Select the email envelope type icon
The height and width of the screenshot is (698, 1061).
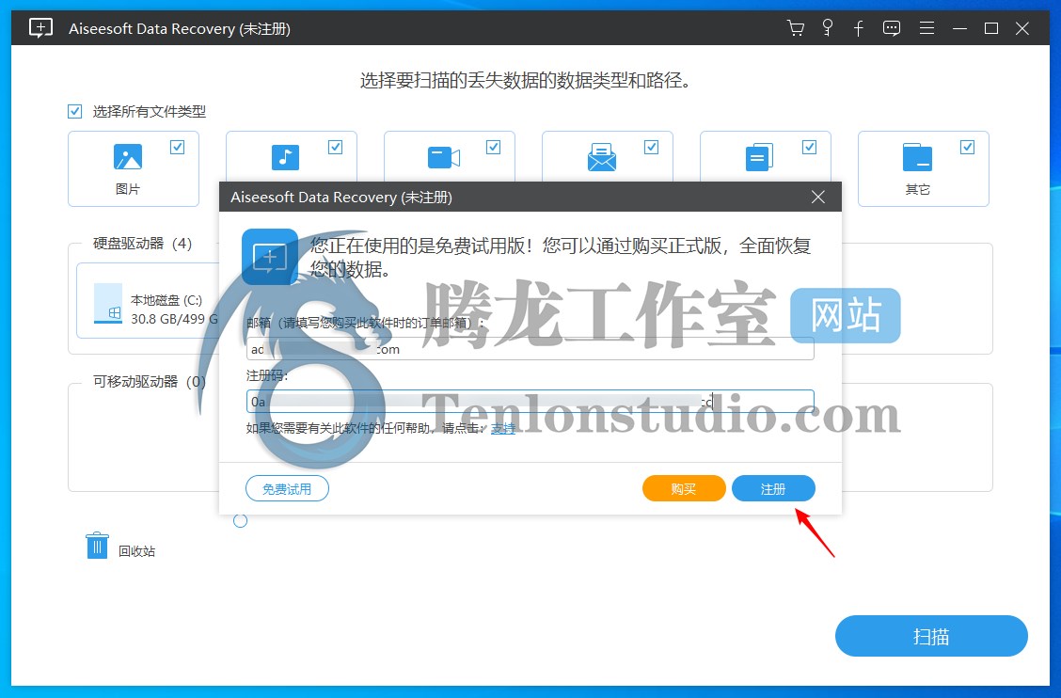pos(602,158)
